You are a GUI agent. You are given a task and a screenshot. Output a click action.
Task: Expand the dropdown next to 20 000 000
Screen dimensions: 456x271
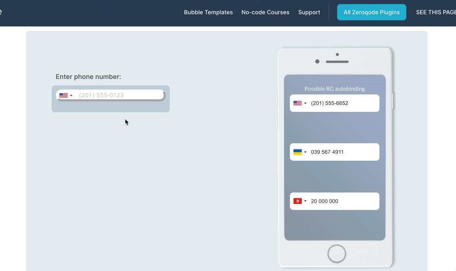(306, 201)
